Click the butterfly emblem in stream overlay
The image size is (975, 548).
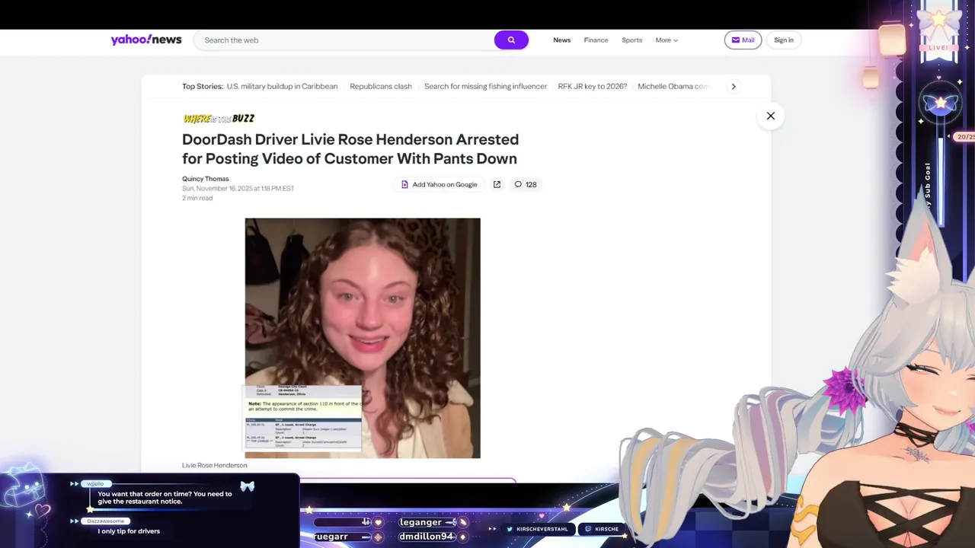940,104
